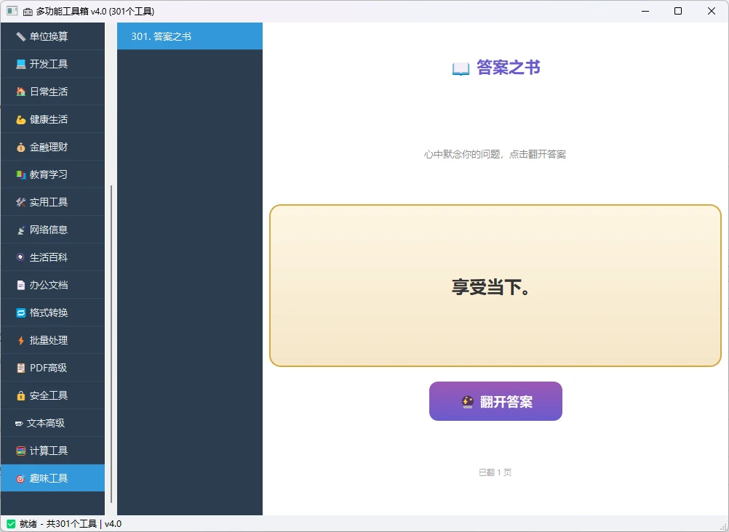
Task: Open the 安全工具 category
Action: [52, 395]
